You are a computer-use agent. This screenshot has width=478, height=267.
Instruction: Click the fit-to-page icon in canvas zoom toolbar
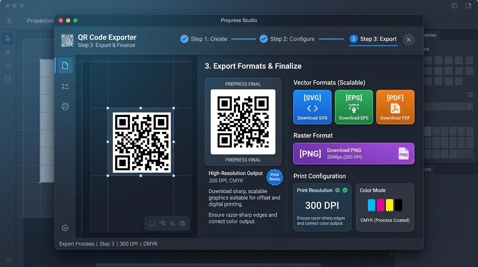coord(182,223)
